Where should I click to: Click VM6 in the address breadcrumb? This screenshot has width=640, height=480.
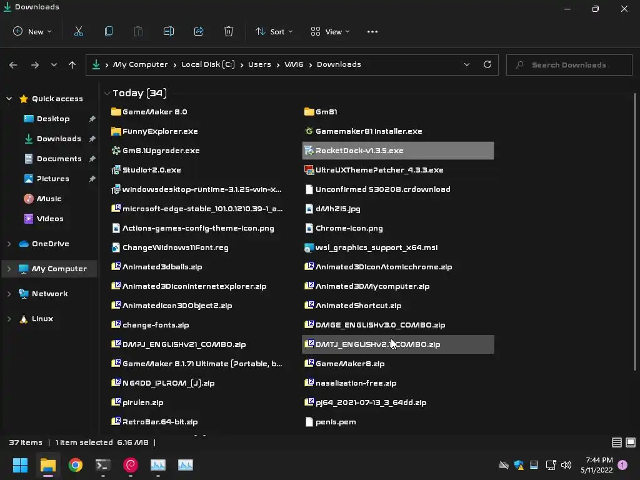coord(294,64)
